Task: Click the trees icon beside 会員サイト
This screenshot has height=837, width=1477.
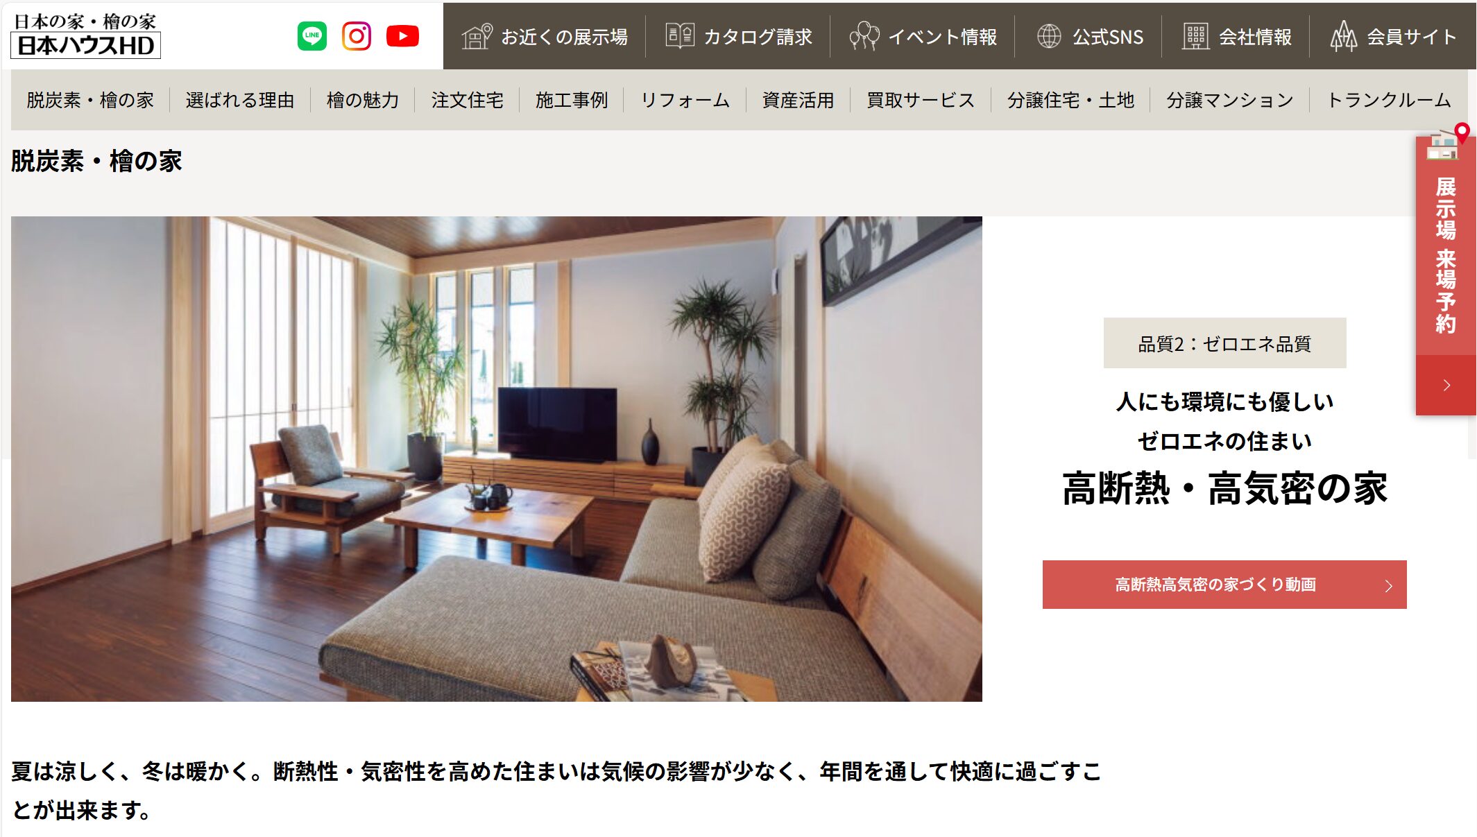Action: coord(1344,36)
